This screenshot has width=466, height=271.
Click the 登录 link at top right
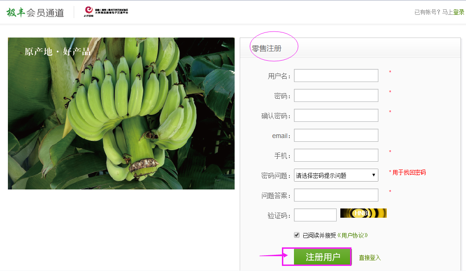point(459,12)
